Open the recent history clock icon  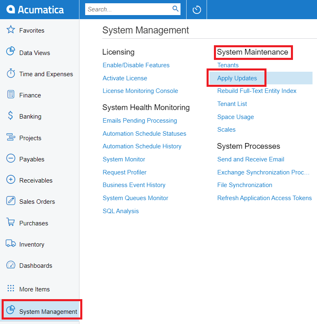197,10
